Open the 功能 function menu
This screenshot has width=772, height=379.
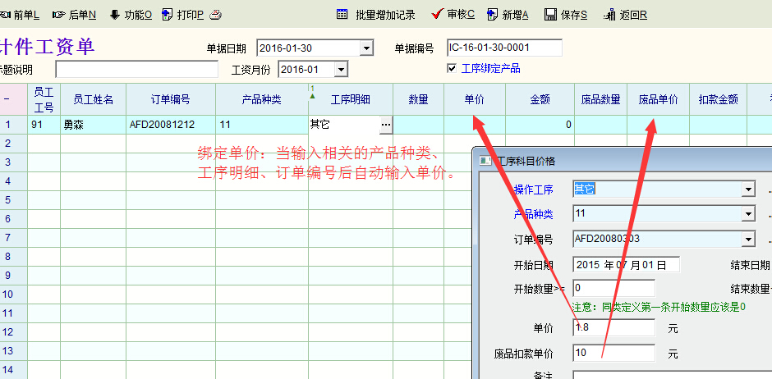[x=114, y=15]
